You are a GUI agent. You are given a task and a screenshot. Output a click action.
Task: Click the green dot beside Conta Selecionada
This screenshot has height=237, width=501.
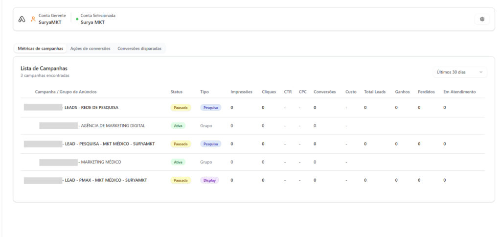[x=77, y=19]
